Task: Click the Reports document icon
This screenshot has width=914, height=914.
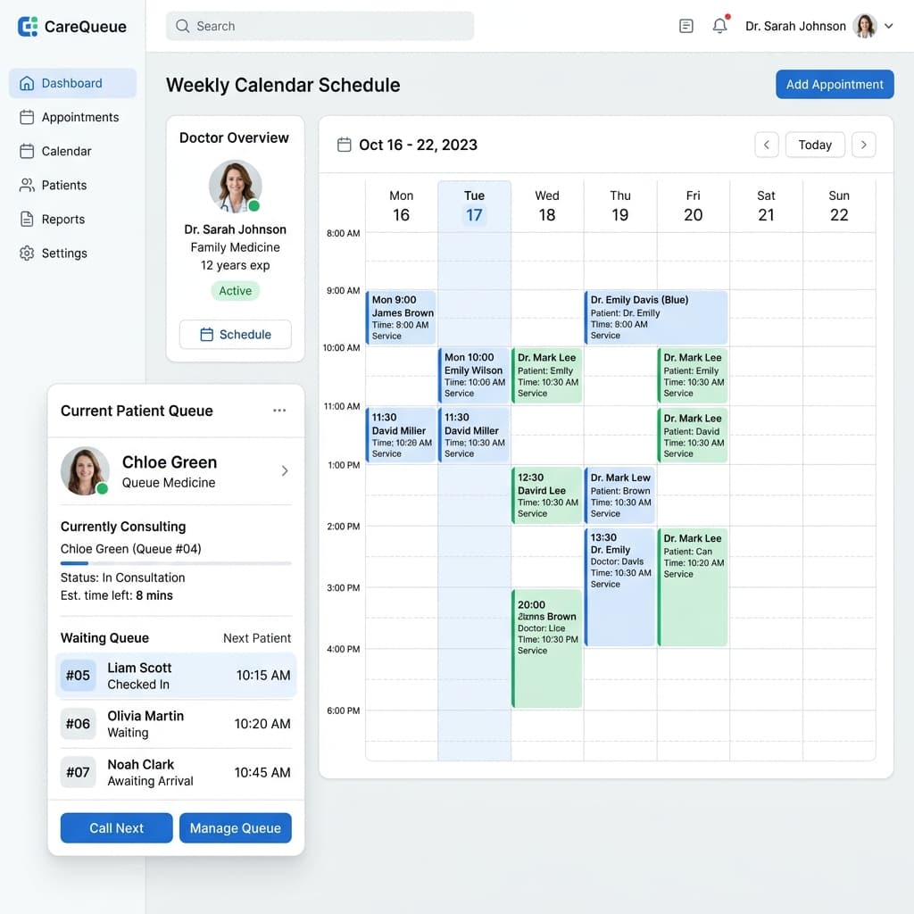Action: (27, 220)
